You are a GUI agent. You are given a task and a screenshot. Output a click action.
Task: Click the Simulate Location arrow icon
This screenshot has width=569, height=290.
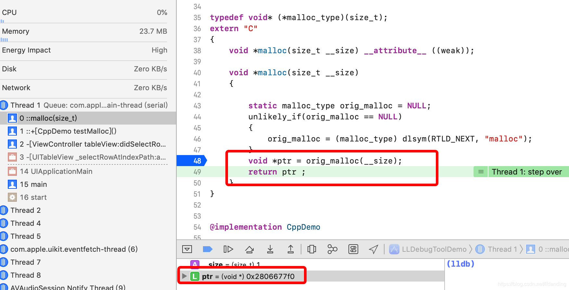(x=373, y=249)
